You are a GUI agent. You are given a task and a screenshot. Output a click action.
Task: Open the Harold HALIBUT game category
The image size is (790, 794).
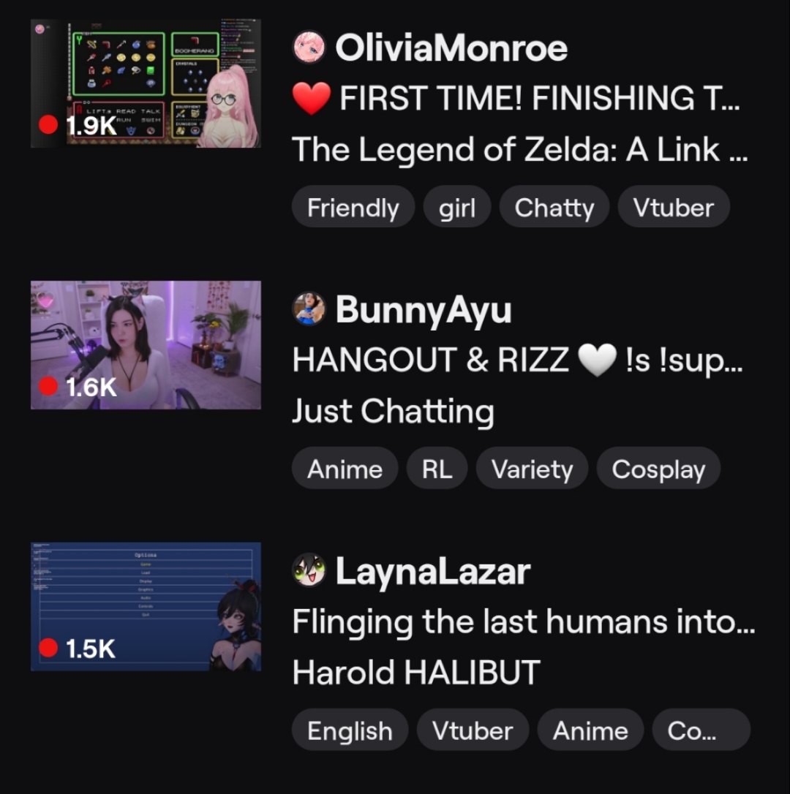(416, 673)
